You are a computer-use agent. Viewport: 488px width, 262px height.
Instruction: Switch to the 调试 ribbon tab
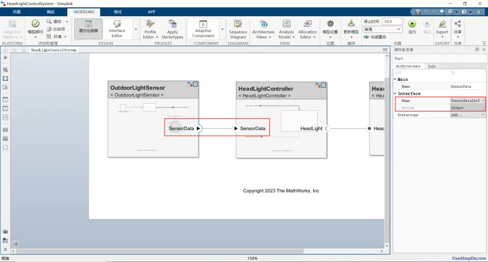coord(51,12)
